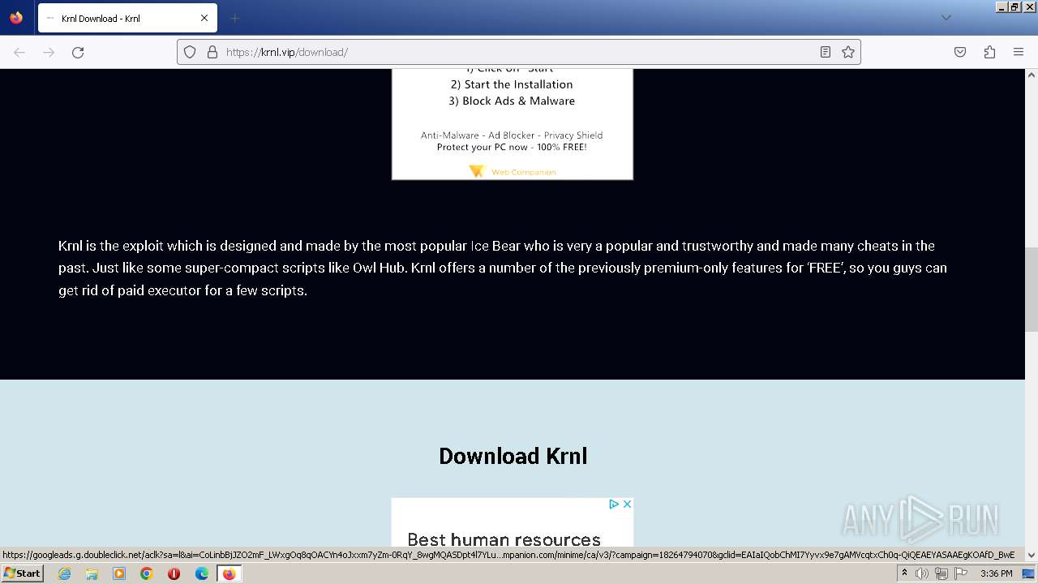The image size is (1038, 584).
Task: Show site security padlock details
Action: pyautogui.click(x=212, y=52)
